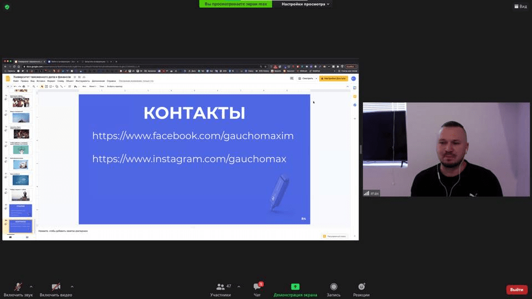Viewport: 532px width, 299px height.
Task: Open the Файл menu in Google Slides
Action: [16, 81]
